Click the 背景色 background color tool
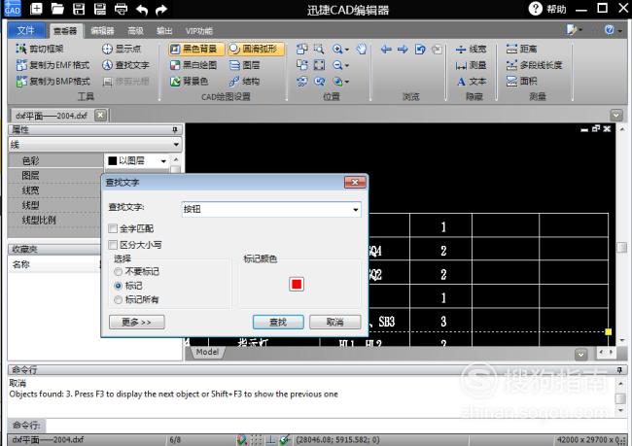Image resolution: width=632 pixels, height=446 pixels. coord(189,81)
